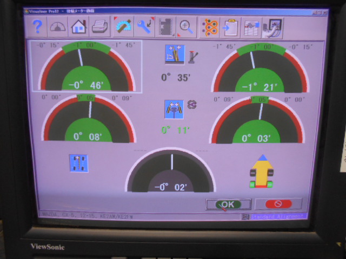The image size is (346, 259).
Task: Select the right toe gauge showing 0° 03'
Action: click(257, 120)
